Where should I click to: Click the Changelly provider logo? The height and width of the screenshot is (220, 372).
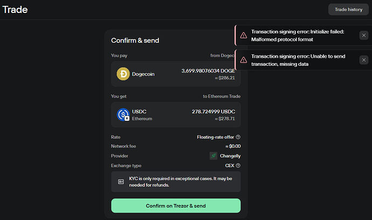tap(213, 156)
